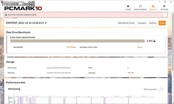174x104 pixels.
Task: Toggle the Monitoring details switch
Action: click(161, 89)
